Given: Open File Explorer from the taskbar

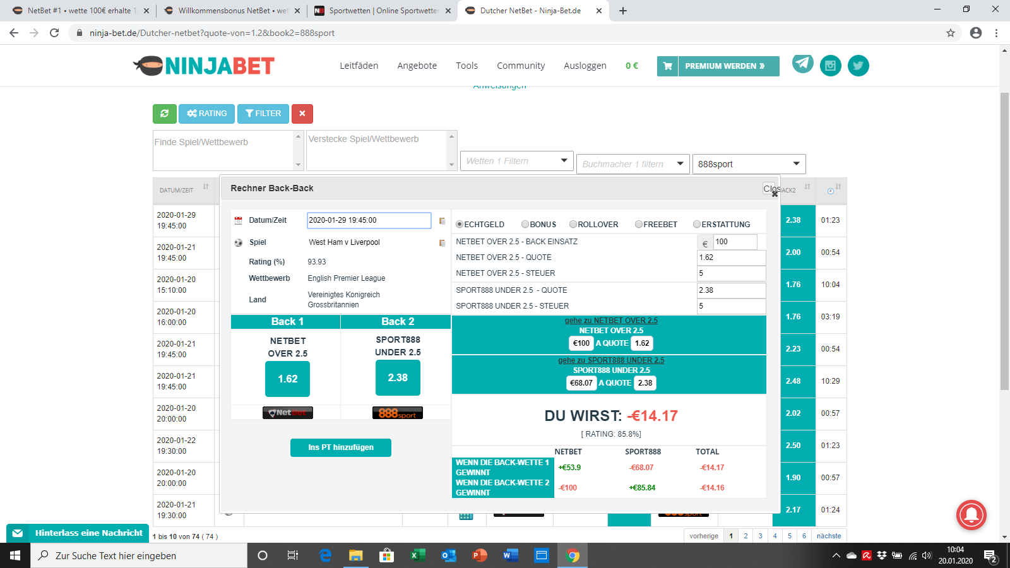Looking at the screenshot, I should 356,555.
